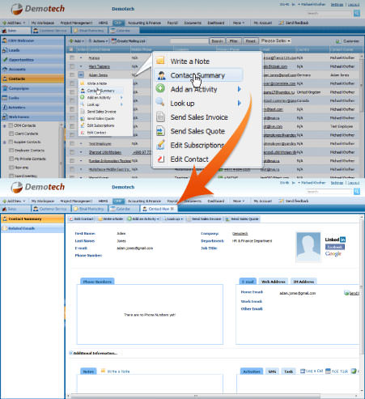Open the Add dropdown in contacts toolbar
The width and height of the screenshot is (365, 399).
point(77,41)
